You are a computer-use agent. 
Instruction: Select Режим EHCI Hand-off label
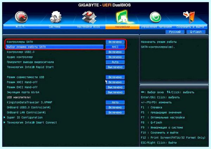click(x=22, y=87)
